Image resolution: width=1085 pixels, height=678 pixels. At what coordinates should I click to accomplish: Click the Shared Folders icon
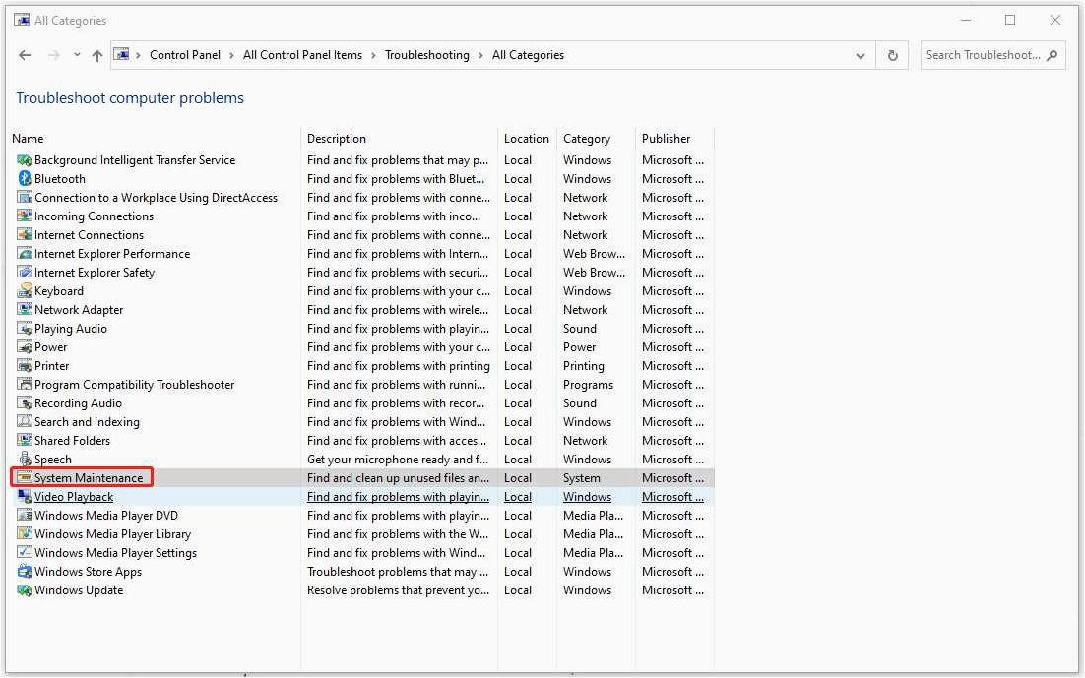(25, 440)
